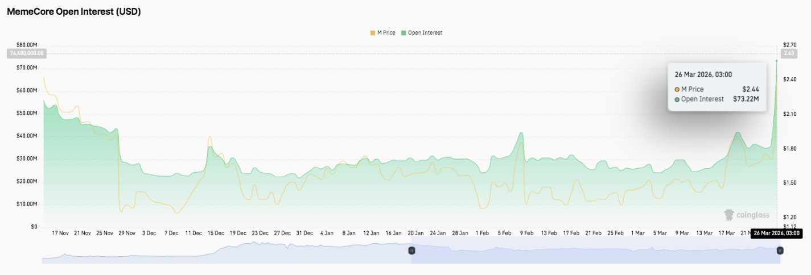The image size is (811, 275).
Task: Click the green Open Interest legend swatch
Action: (404, 33)
